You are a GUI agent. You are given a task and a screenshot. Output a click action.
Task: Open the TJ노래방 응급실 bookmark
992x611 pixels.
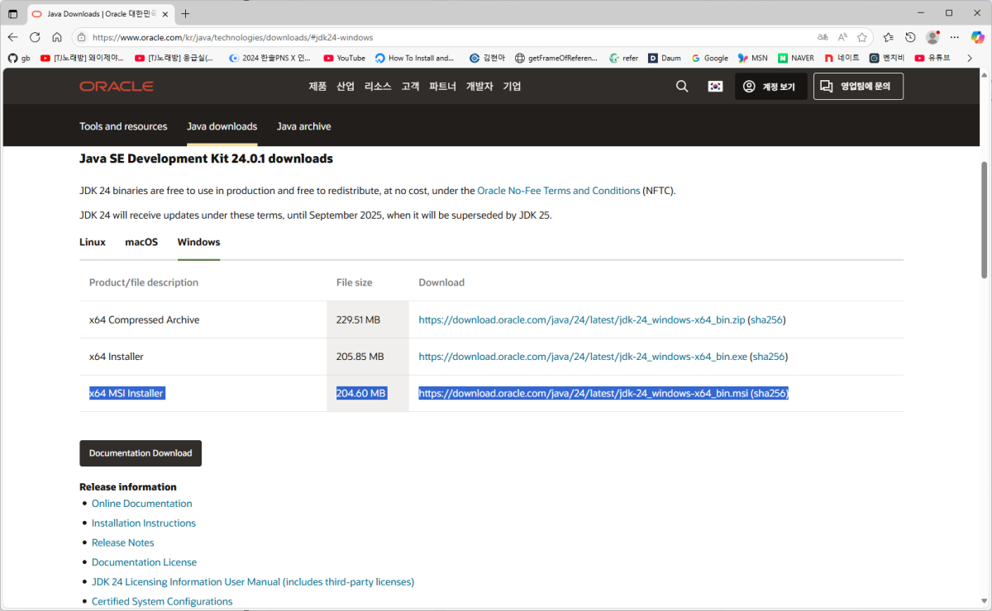tap(174, 59)
